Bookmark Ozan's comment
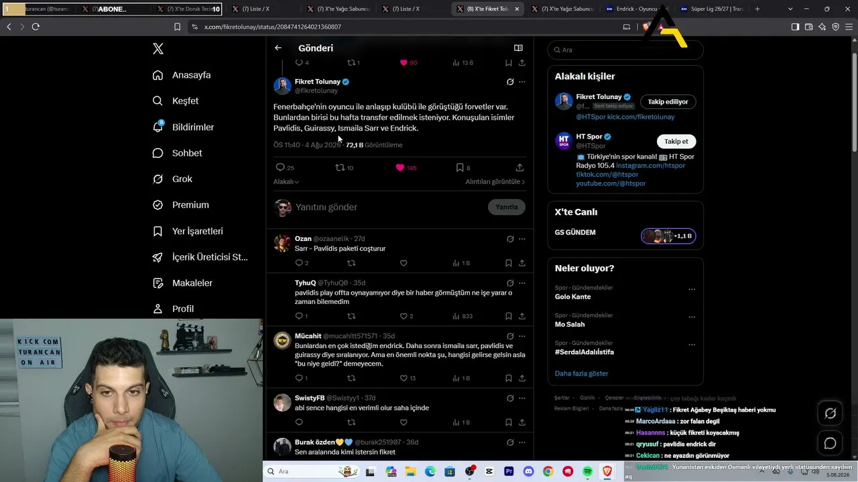The image size is (858, 482). (509, 263)
